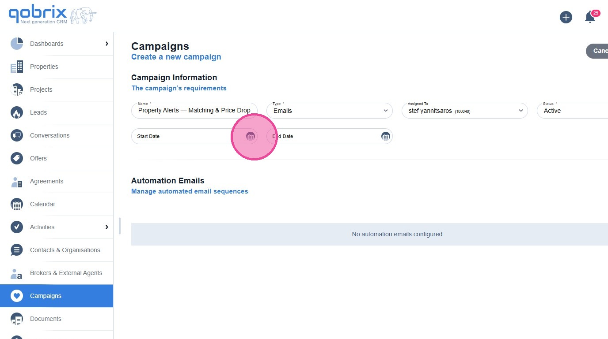Open Offers from the sidebar

pos(57,158)
